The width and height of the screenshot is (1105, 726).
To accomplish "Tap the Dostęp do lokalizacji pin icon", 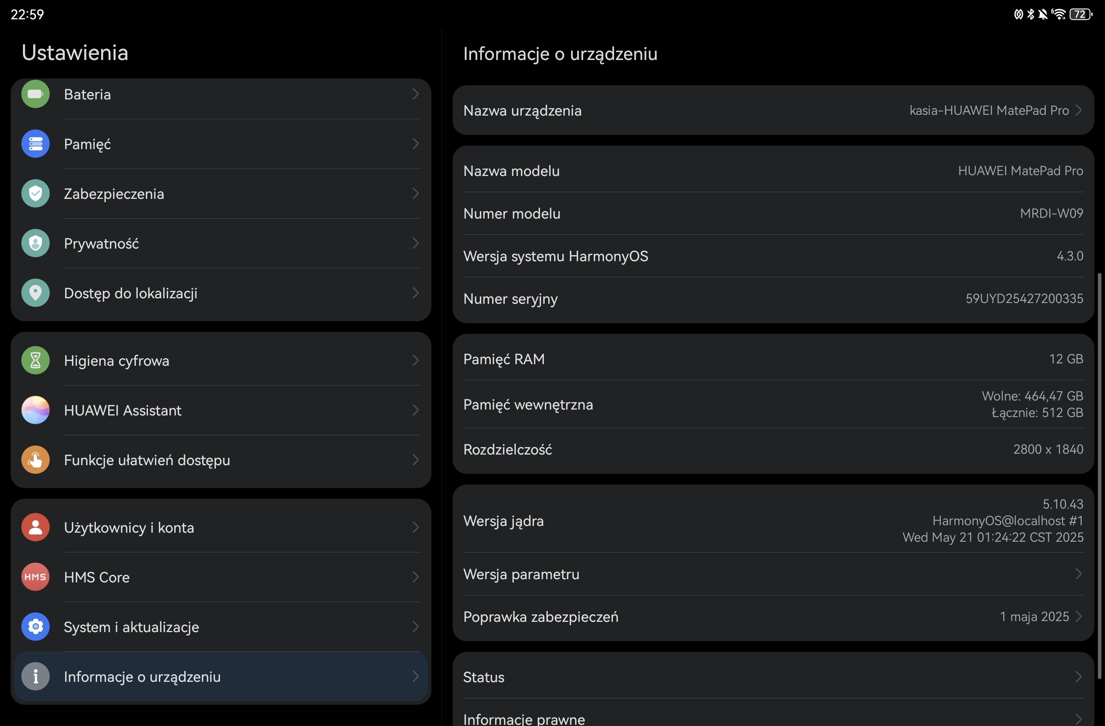I will pos(35,293).
